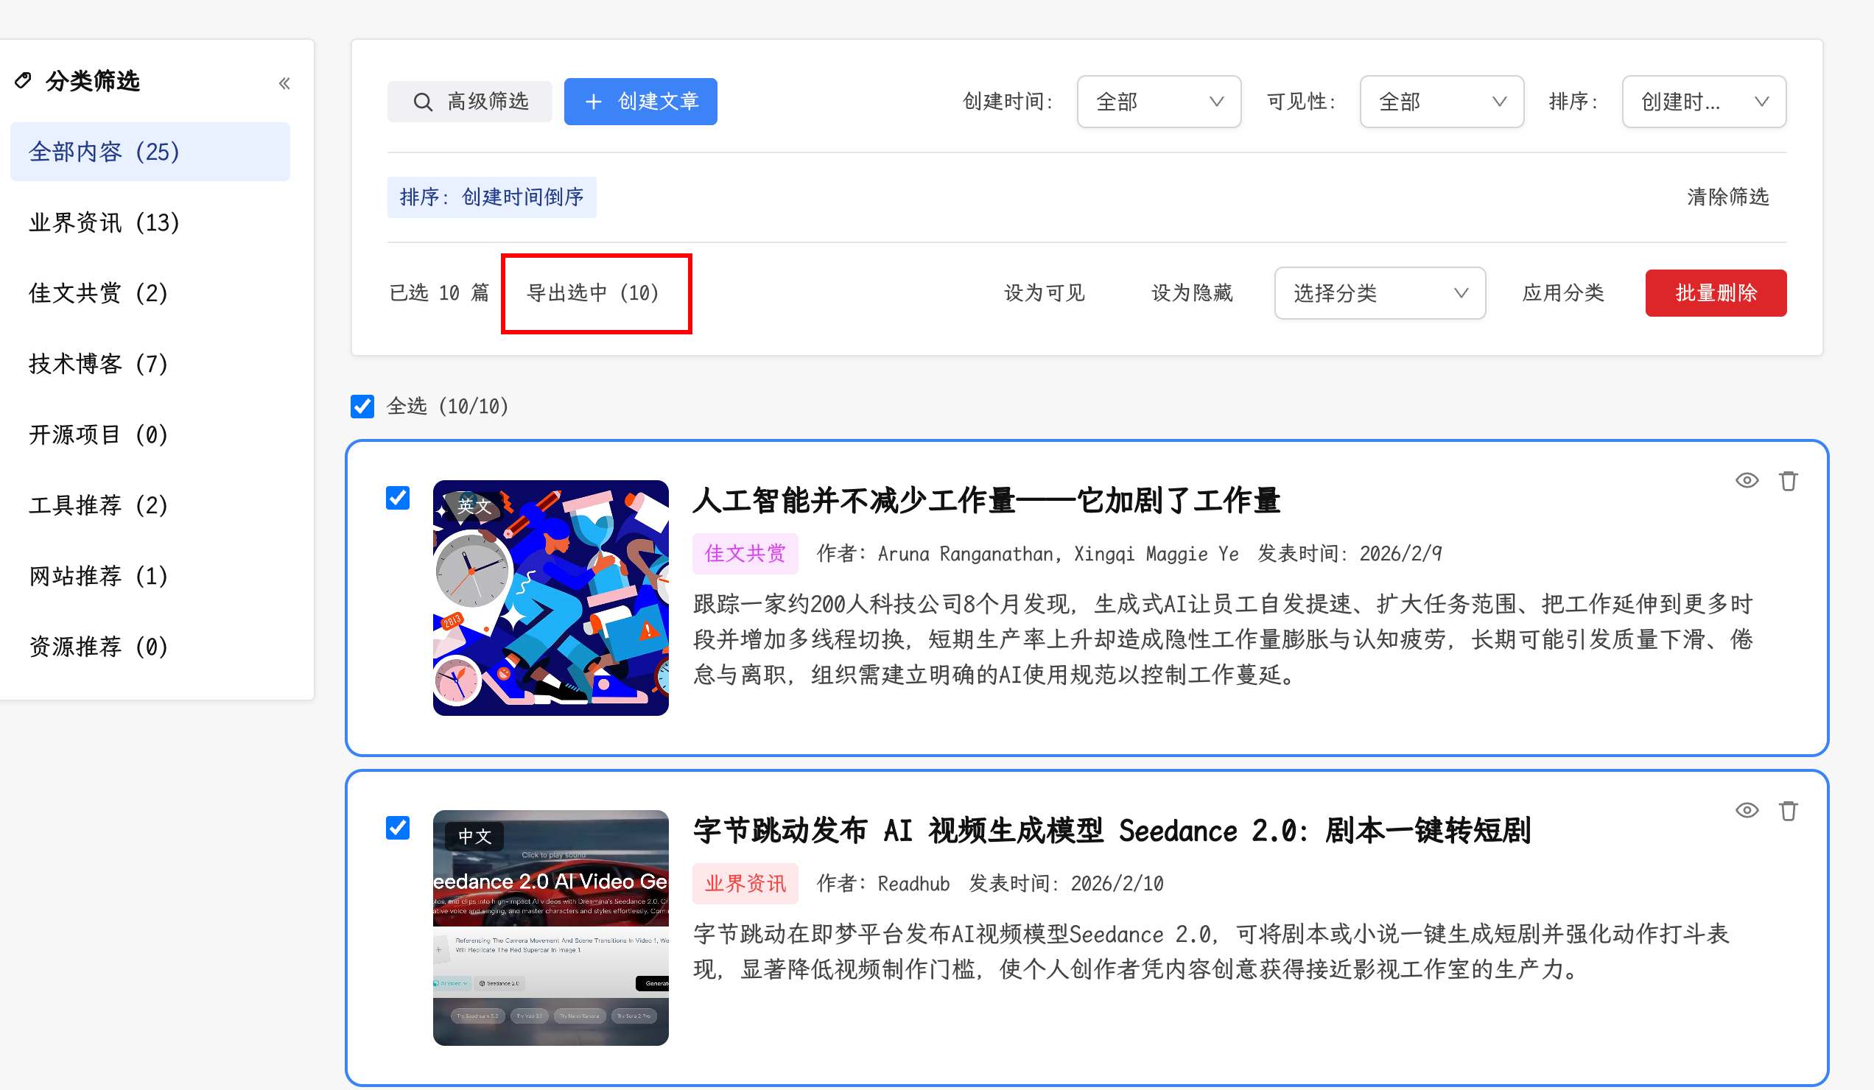Delete the Seedance 2.0 article via trash icon
The image size is (1874, 1090).
[1789, 810]
